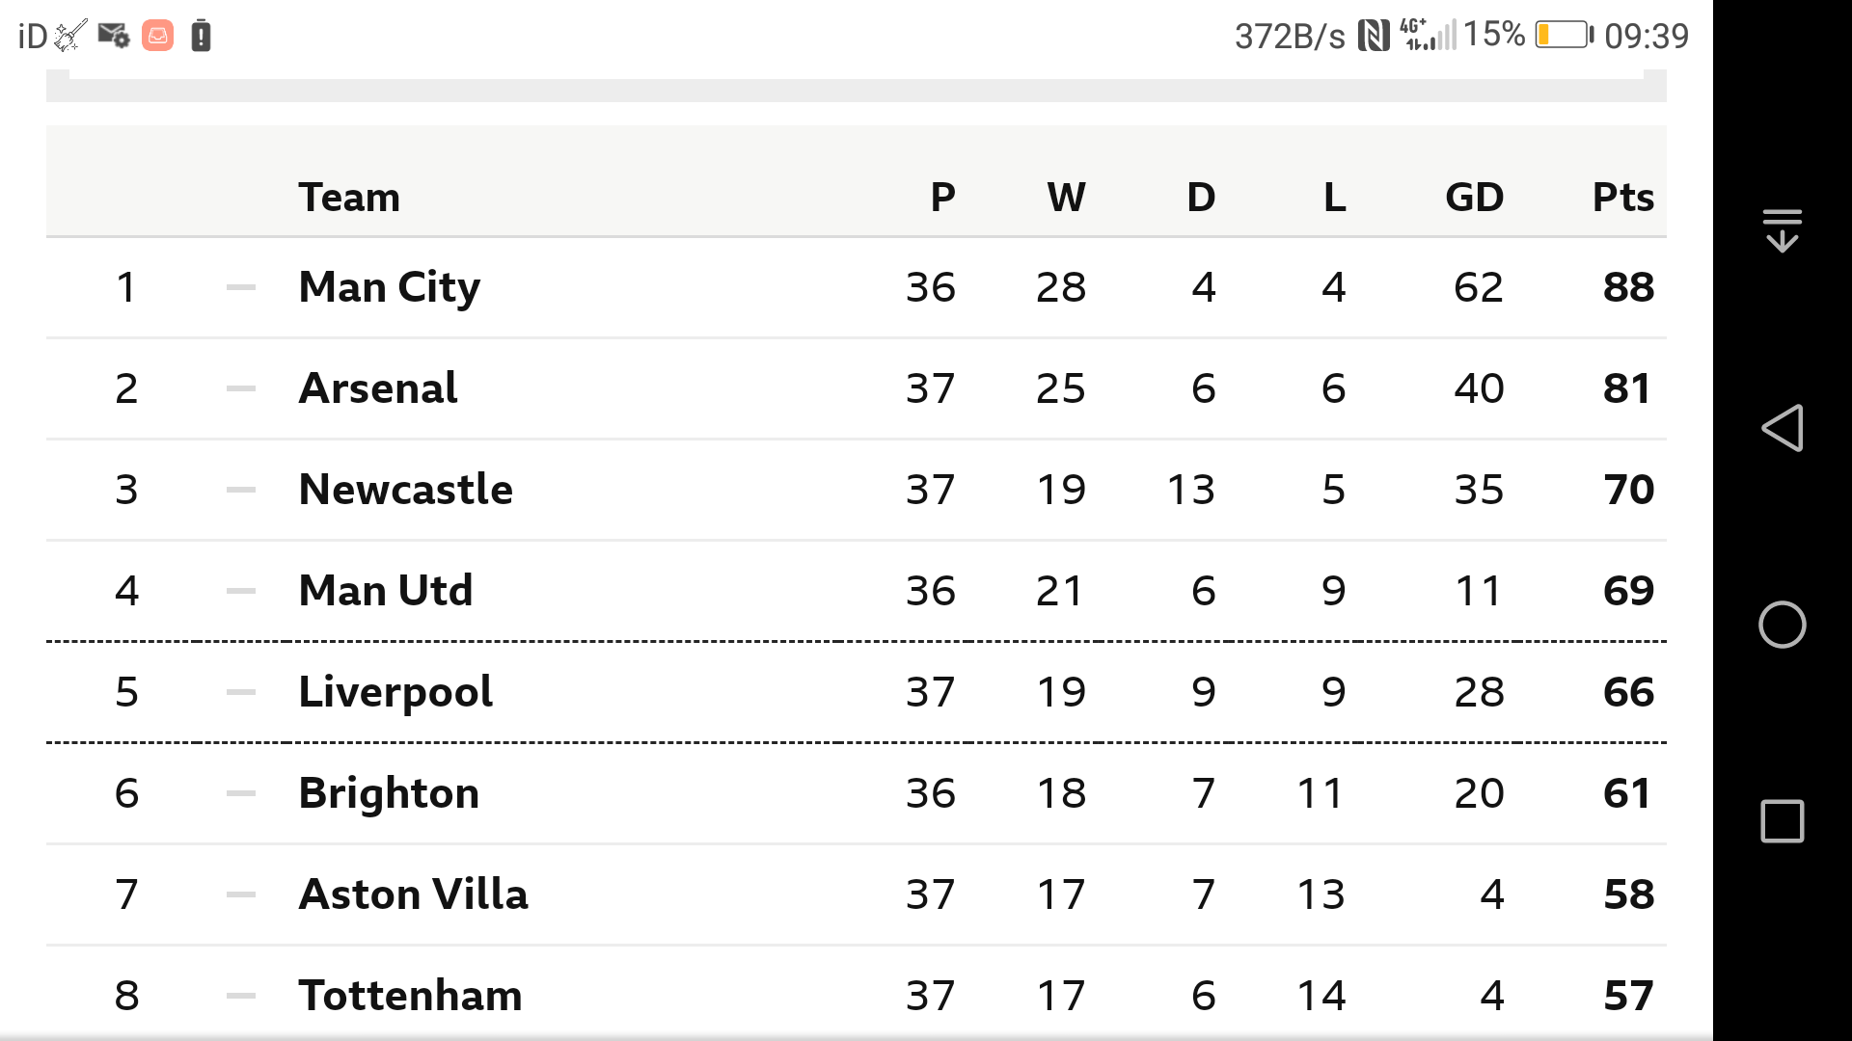Click the GD column header

tap(1475, 198)
